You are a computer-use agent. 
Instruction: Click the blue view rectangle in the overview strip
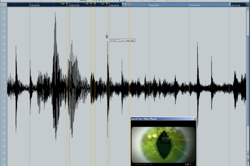122,1
